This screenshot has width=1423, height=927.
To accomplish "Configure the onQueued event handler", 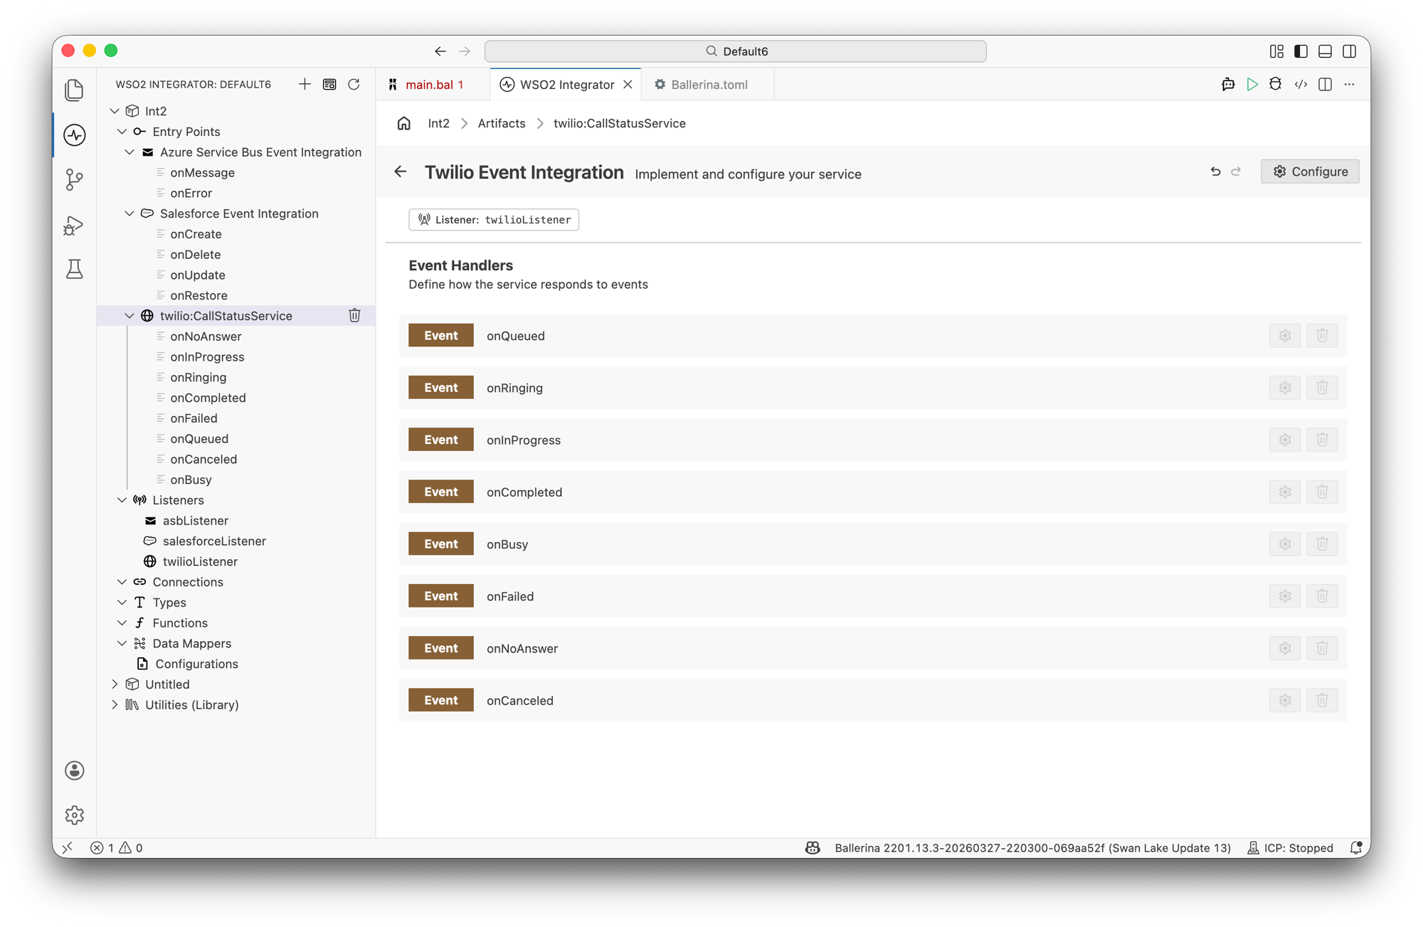I will point(1285,336).
